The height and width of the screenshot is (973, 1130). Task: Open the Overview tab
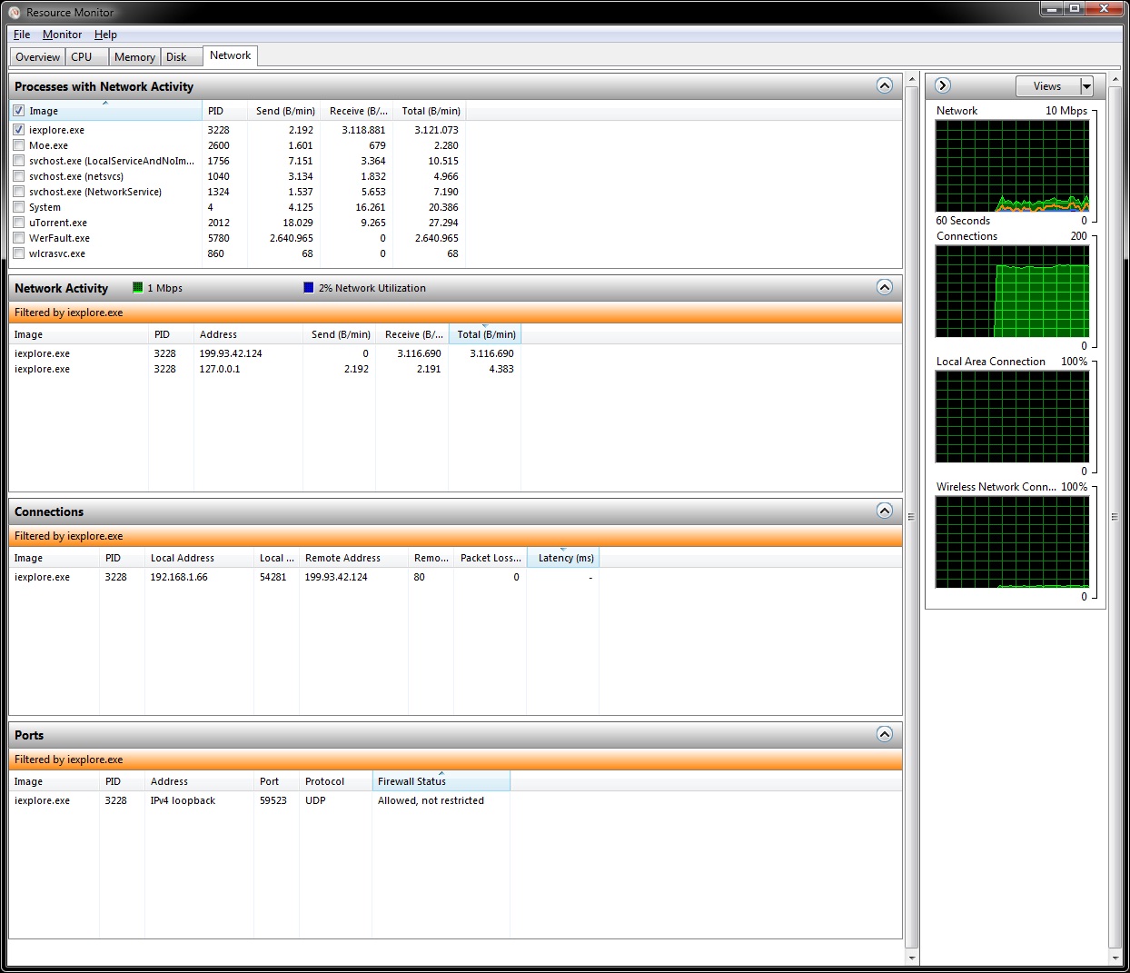click(x=36, y=55)
